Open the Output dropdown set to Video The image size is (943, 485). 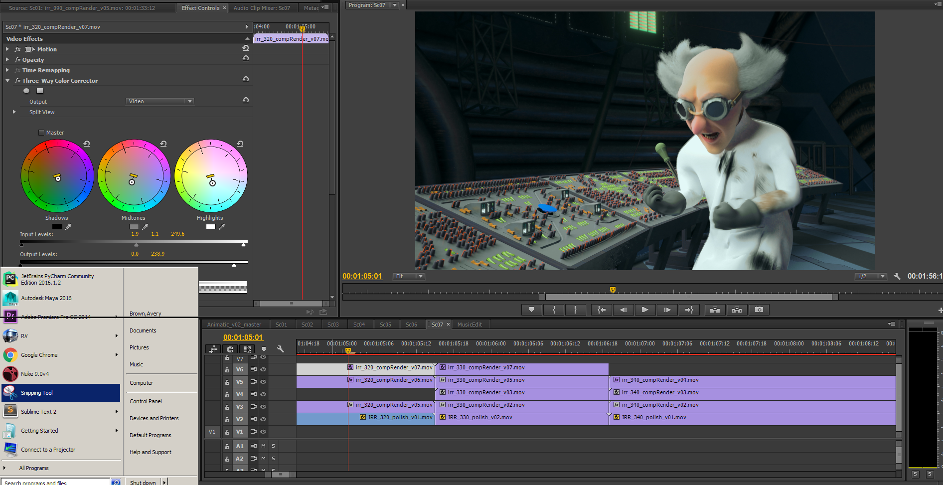pyautogui.click(x=159, y=102)
